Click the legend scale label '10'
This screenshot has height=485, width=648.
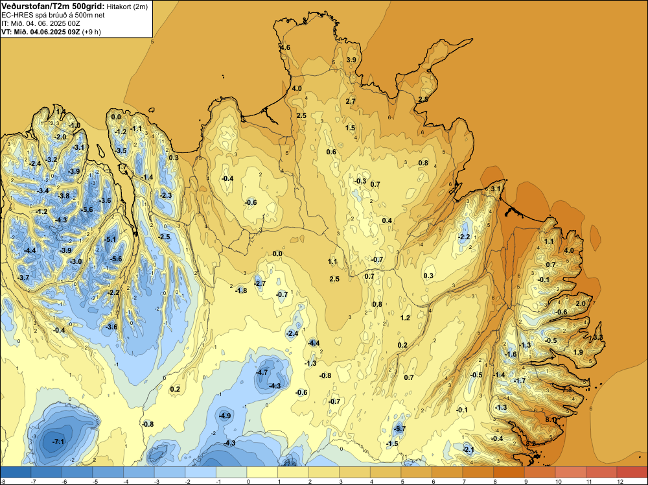point(559,481)
